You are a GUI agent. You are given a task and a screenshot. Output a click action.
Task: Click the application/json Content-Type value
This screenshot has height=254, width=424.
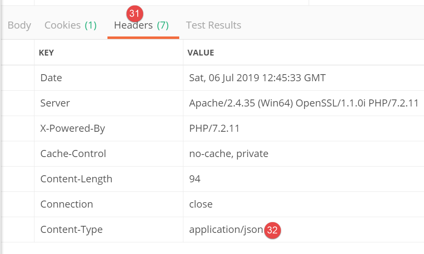click(x=226, y=230)
